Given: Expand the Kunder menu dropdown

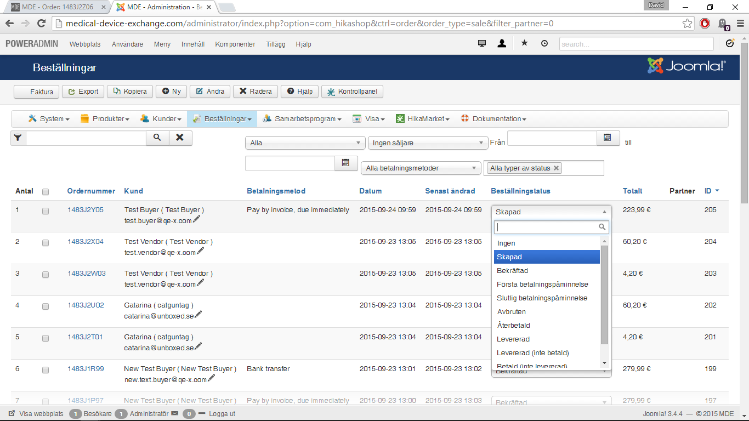Looking at the screenshot, I should (x=161, y=119).
